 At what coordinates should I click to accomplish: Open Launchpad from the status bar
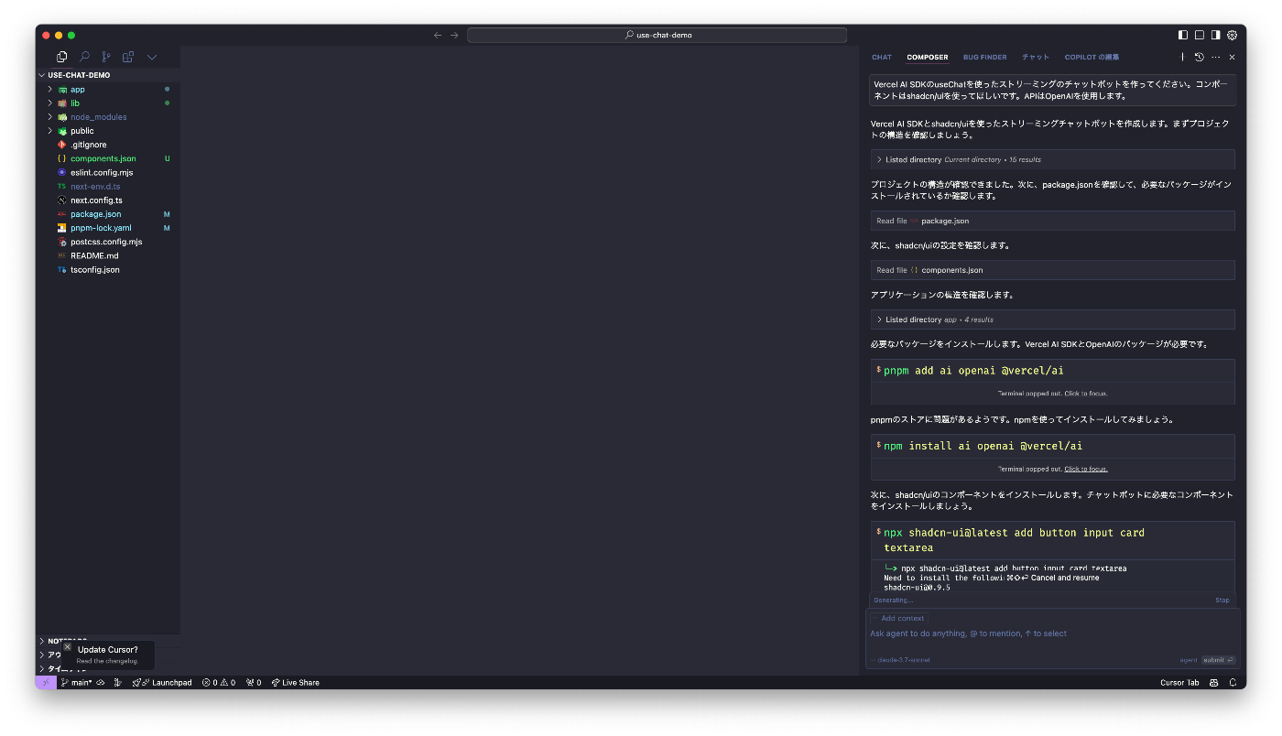pos(162,683)
